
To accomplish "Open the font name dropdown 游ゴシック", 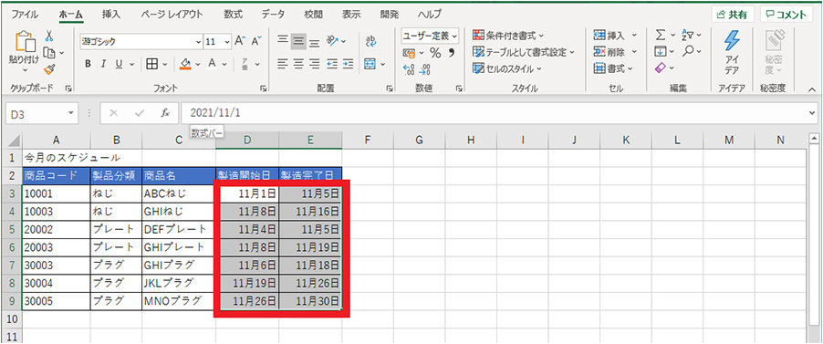I will 198,41.
